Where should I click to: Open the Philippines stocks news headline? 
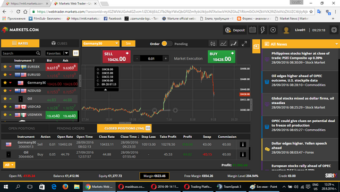point(300,56)
